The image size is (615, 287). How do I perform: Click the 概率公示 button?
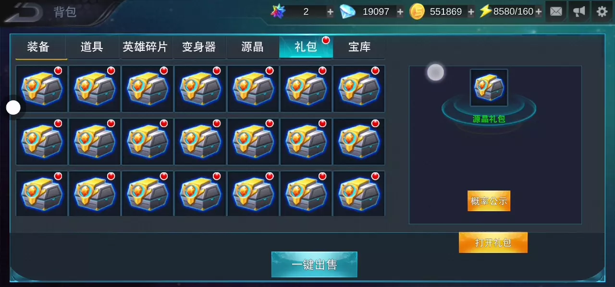click(x=489, y=201)
